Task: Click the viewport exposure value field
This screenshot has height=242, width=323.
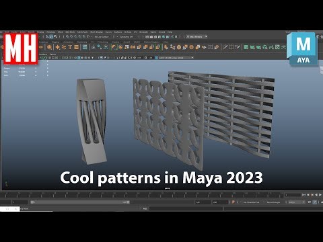Action: [139, 58]
